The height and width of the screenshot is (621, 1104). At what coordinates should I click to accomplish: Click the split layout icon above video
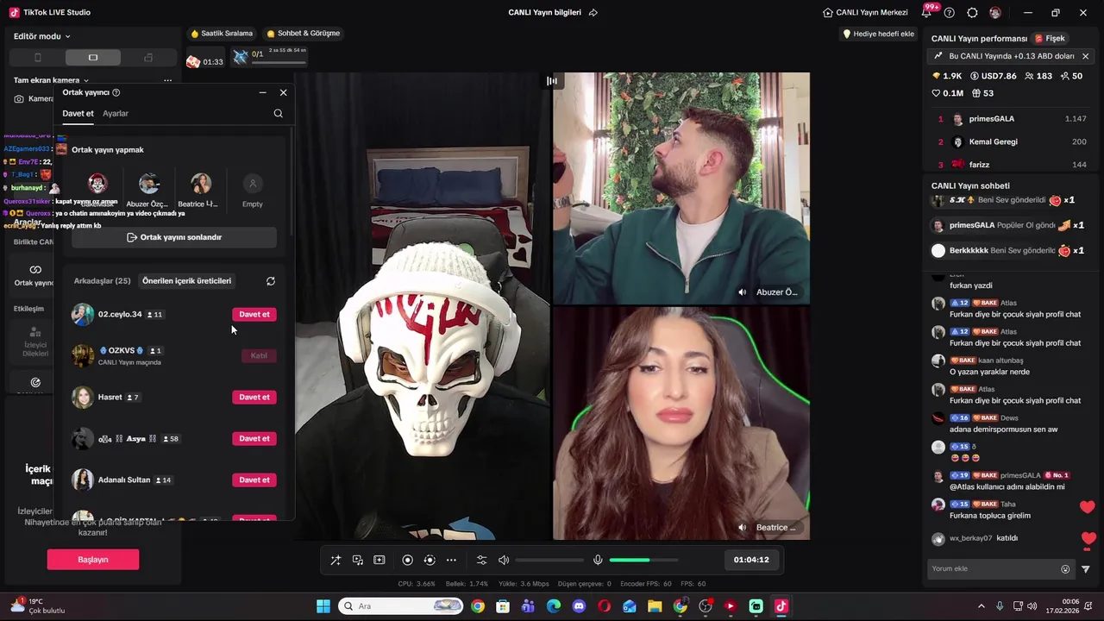(552, 81)
